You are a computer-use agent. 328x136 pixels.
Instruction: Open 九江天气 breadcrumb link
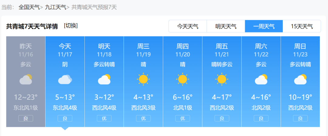coord(56,7)
